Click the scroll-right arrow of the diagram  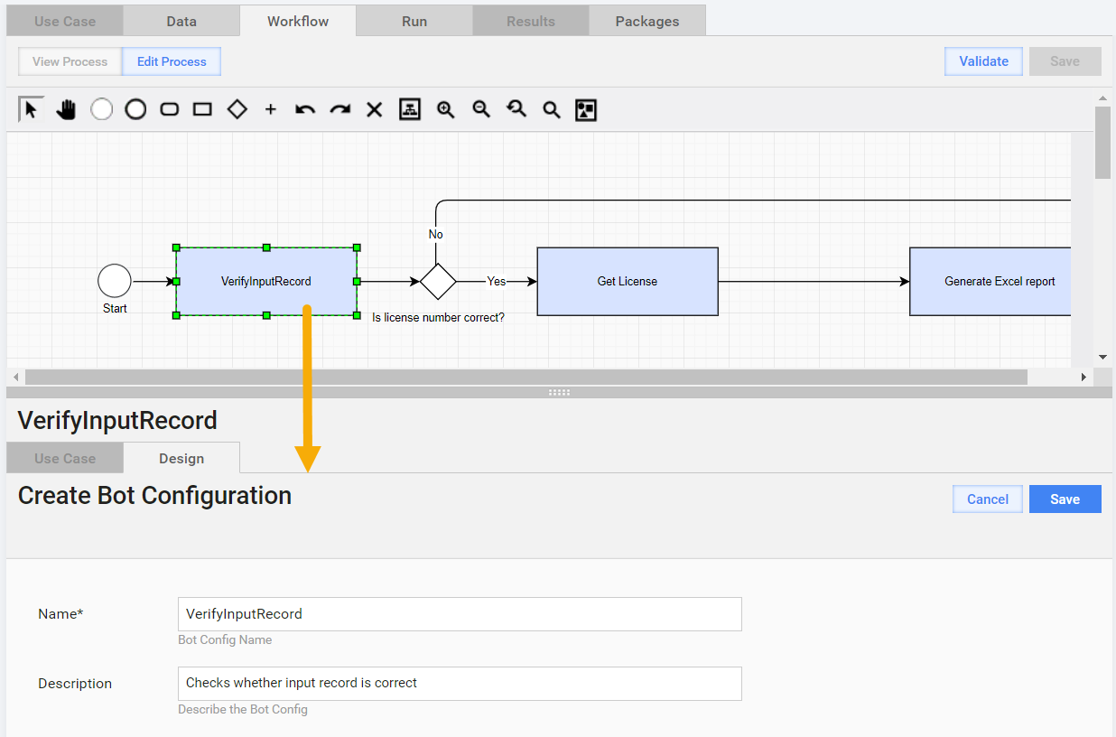(1084, 377)
